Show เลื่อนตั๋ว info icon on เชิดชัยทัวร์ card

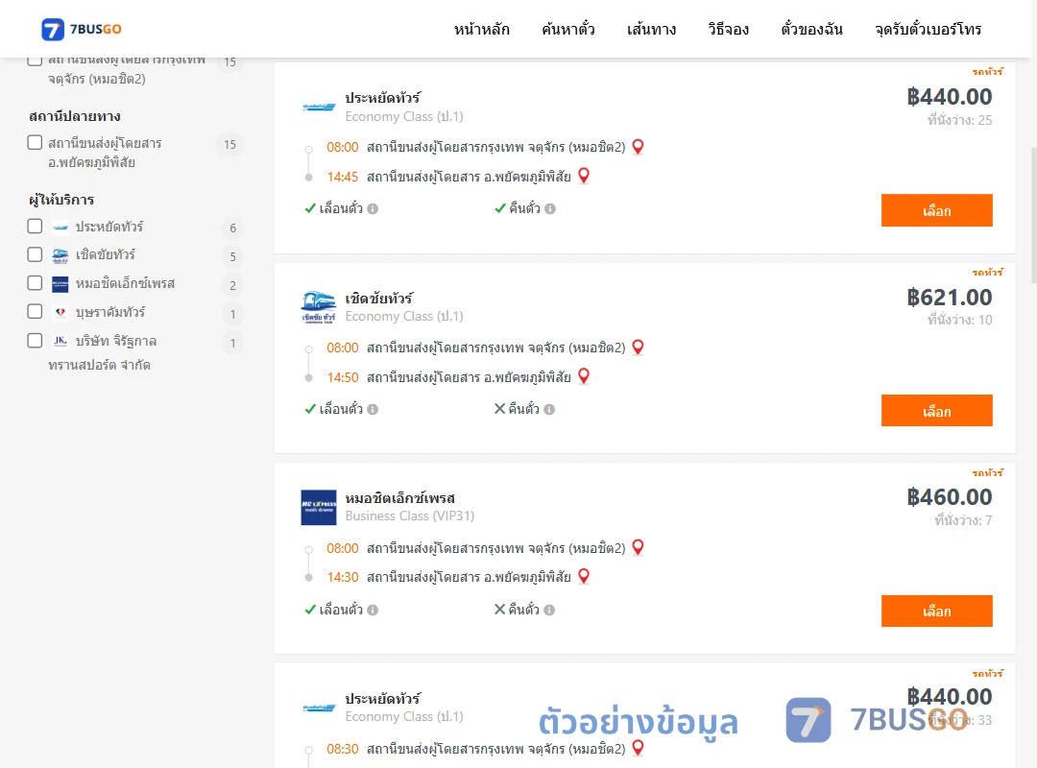pos(373,410)
